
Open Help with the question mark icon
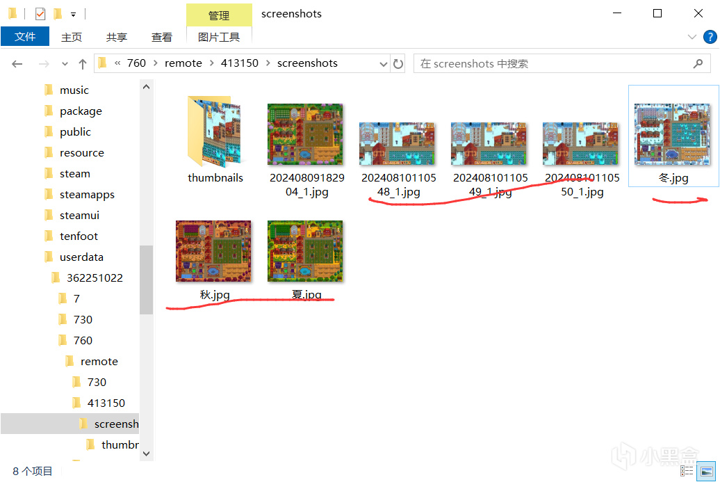tap(710, 37)
